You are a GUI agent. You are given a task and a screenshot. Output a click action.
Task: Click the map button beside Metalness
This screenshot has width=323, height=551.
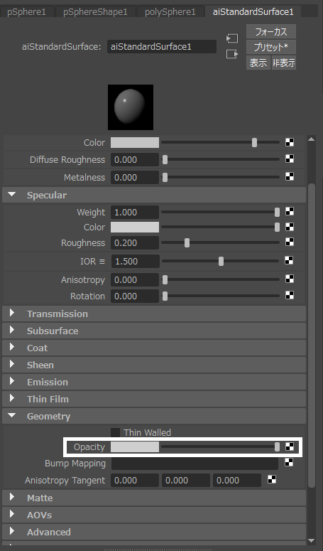click(x=290, y=176)
